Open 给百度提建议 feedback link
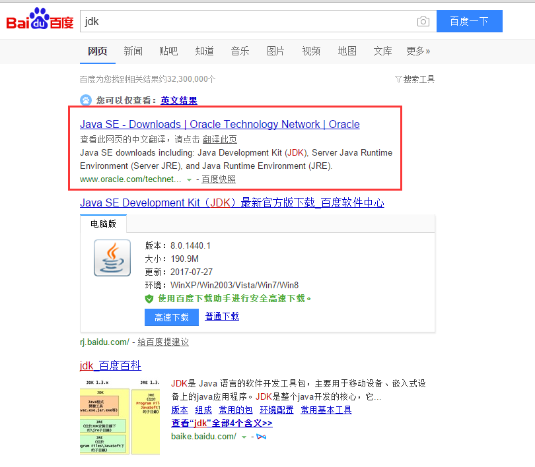This screenshot has height=467, width=535. pos(163,342)
